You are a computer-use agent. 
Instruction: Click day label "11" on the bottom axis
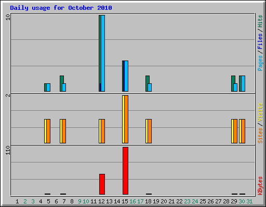pos(94,201)
